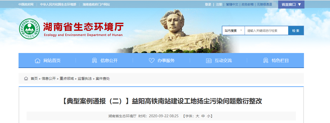Expand the 省直窗口 dropdown
Image resolution: width=330 pixels, height=123 pixels.
[x=291, y=4]
